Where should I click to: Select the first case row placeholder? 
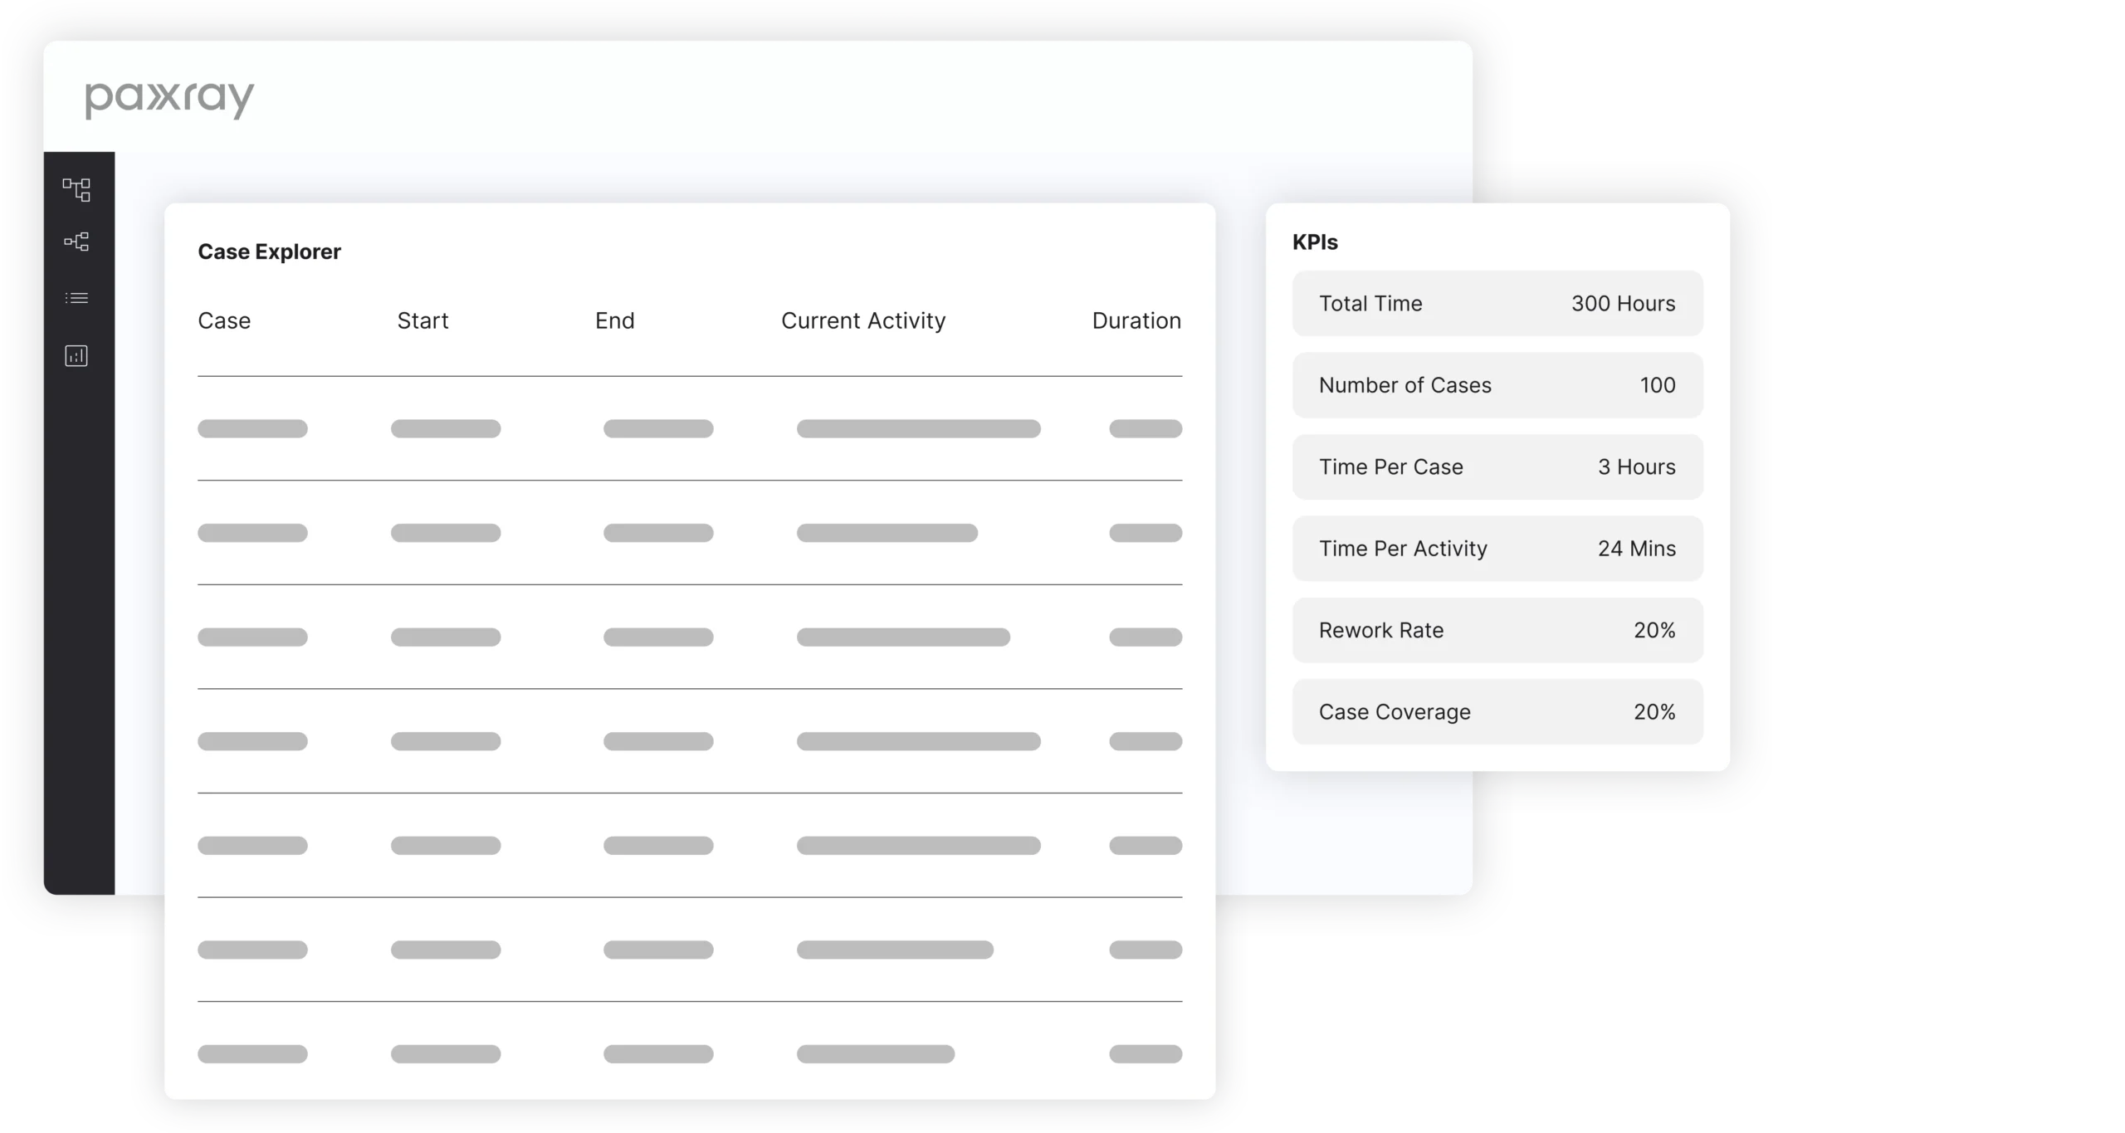click(252, 428)
